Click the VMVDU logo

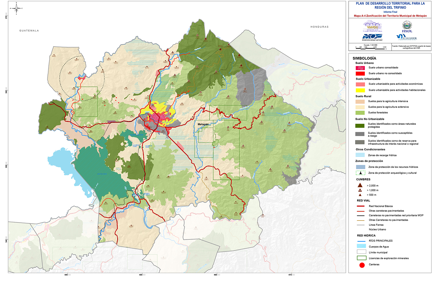[x=372, y=26]
